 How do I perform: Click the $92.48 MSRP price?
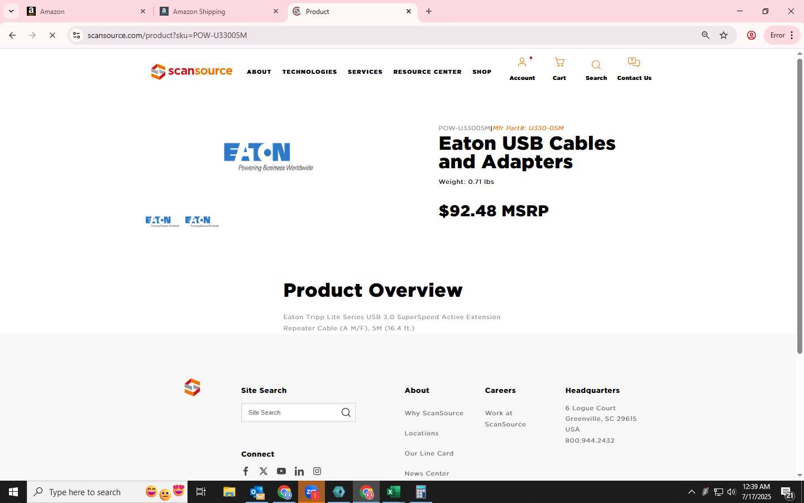[x=494, y=211]
